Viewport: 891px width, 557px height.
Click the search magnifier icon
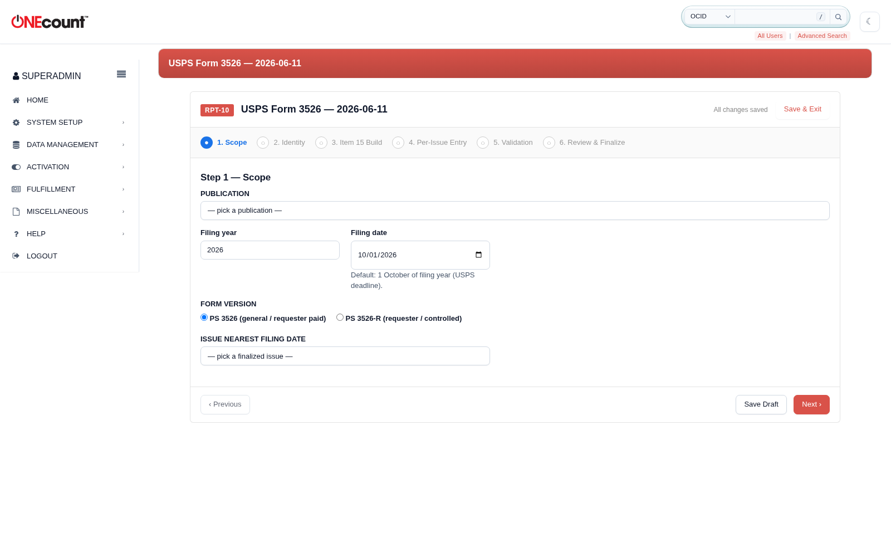(838, 17)
